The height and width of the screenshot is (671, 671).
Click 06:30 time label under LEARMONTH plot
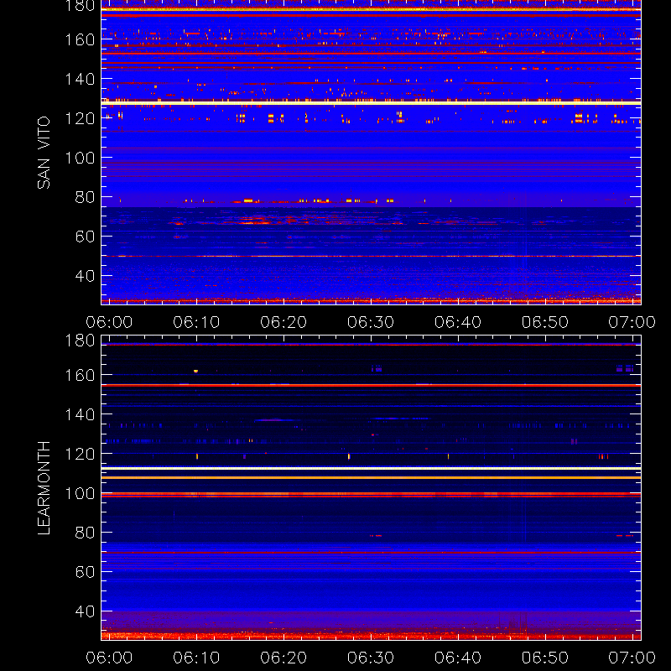(371, 658)
